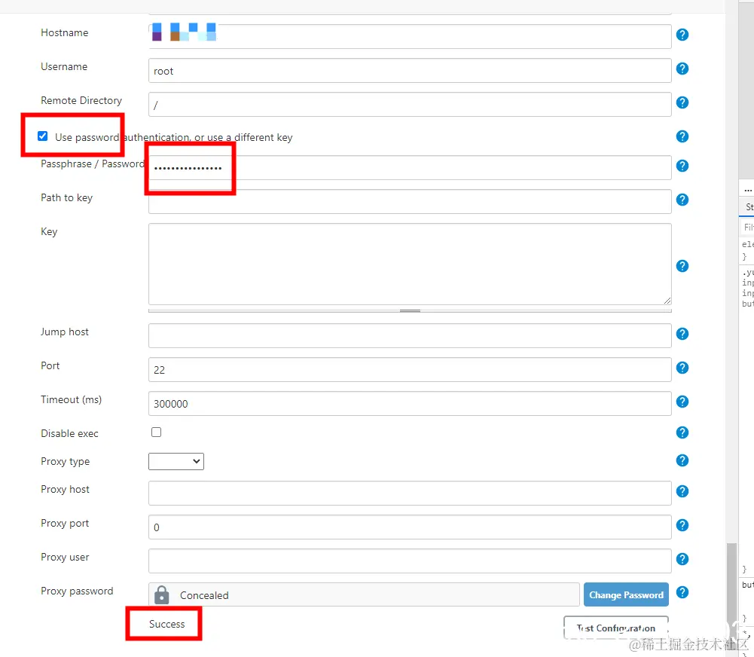Click the Remote Directory input field

410,105
